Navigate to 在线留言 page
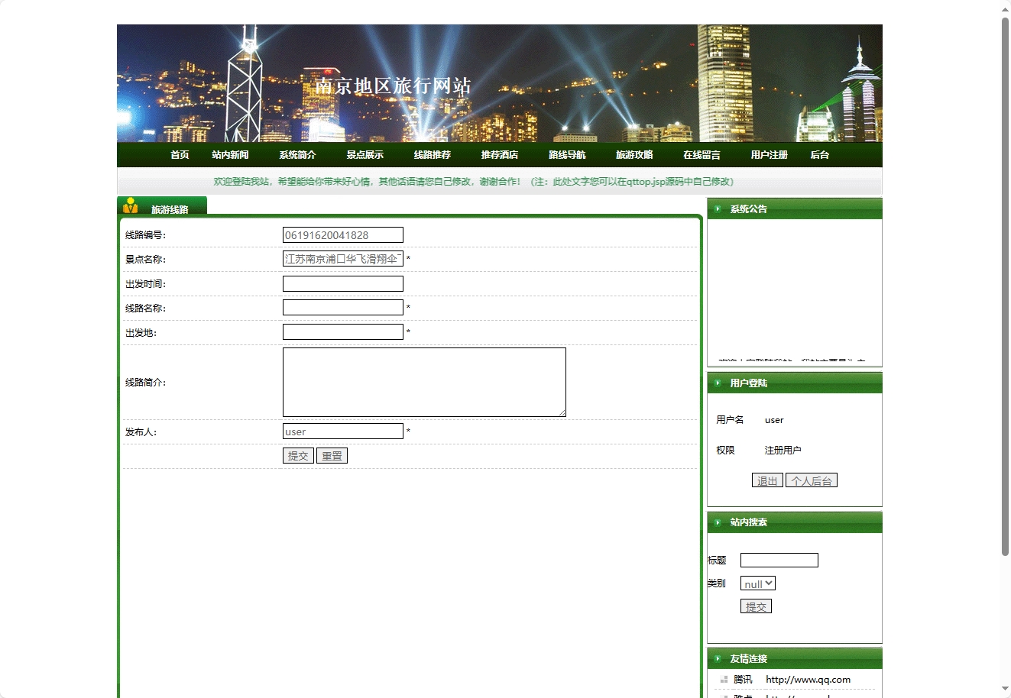 (x=702, y=155)
